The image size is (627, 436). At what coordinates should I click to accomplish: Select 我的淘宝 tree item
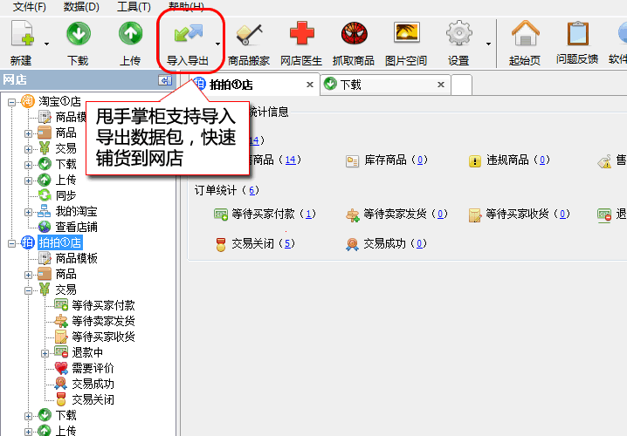[x=76, y=212]
